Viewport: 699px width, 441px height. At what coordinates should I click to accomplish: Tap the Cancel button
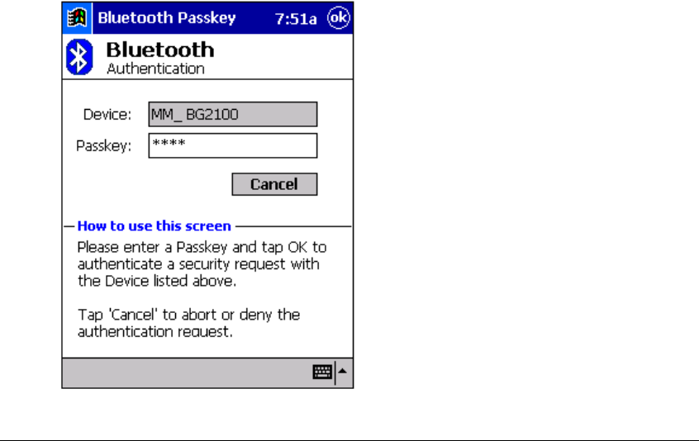coord(274,184)
